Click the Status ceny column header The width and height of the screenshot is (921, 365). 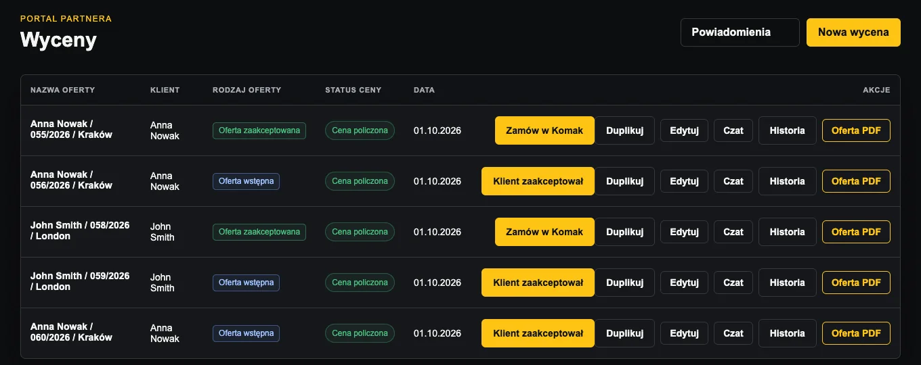pyautogui.click(x=353, y=90)
